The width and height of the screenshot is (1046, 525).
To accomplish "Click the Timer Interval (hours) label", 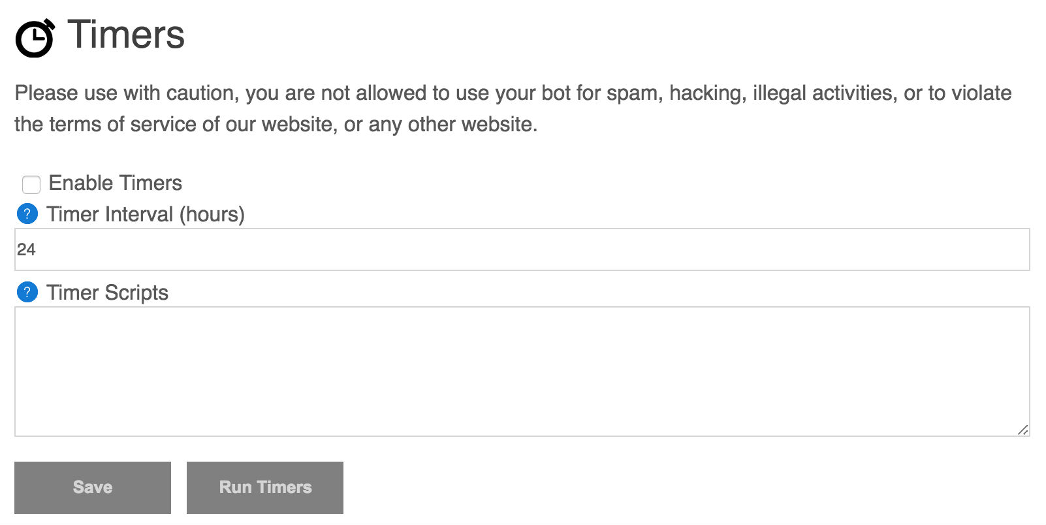I will [x=146, y=214].
